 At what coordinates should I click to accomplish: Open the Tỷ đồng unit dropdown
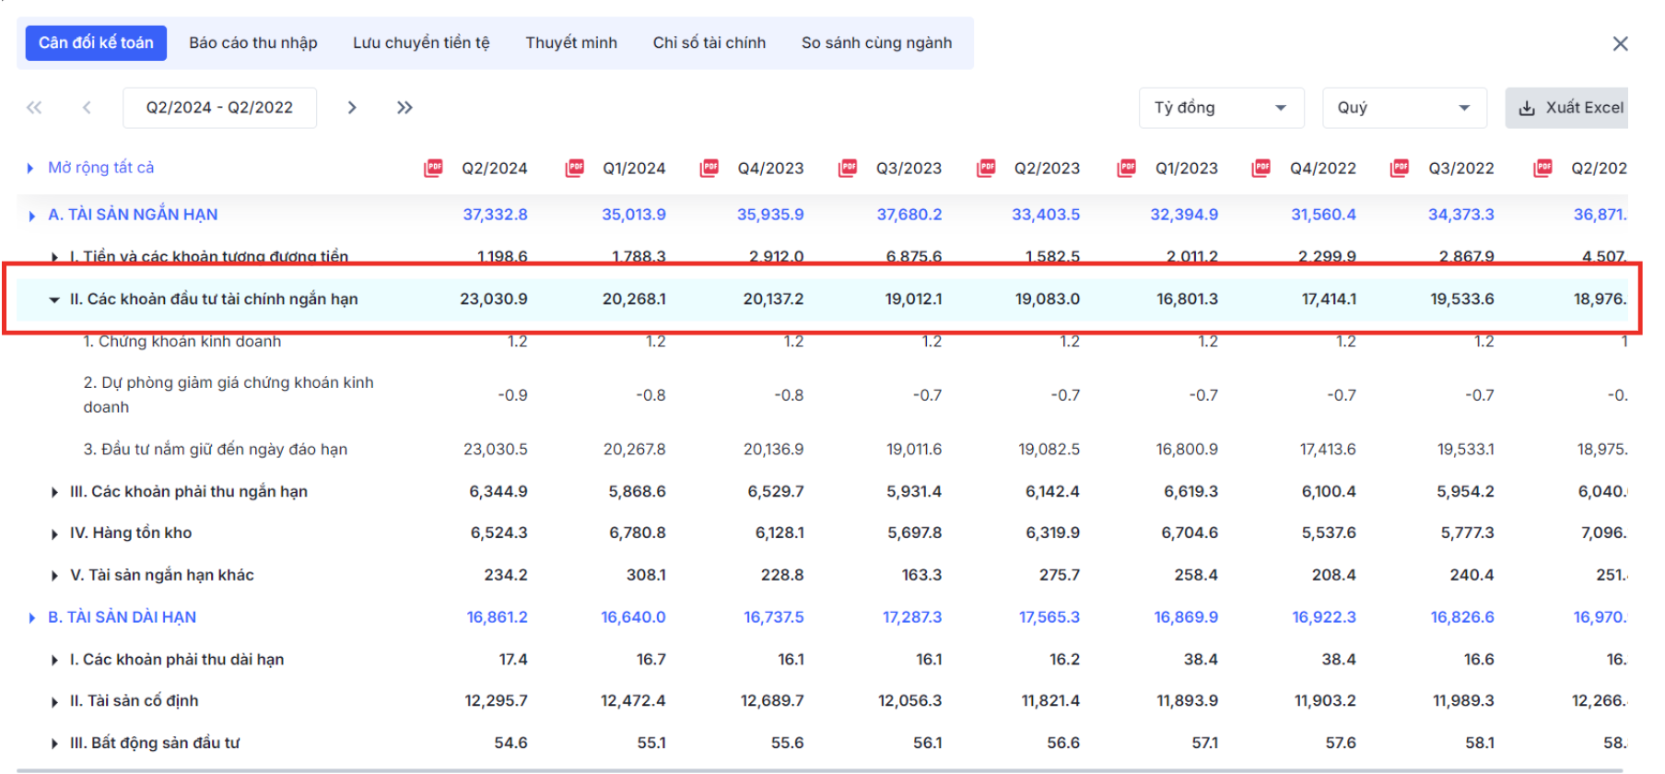1221,108
